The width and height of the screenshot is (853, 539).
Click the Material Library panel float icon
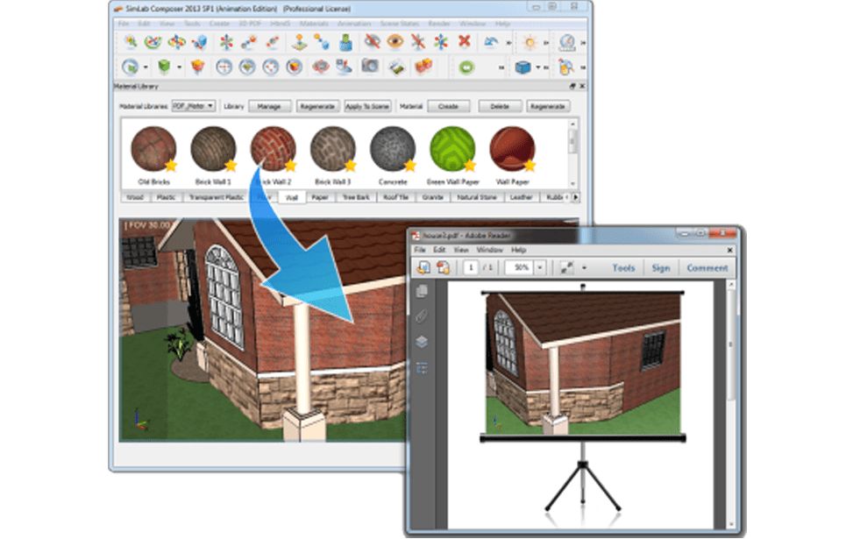[x=572, y=86]
